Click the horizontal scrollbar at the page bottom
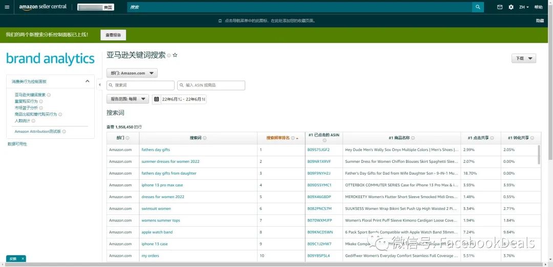 point(273,264)
